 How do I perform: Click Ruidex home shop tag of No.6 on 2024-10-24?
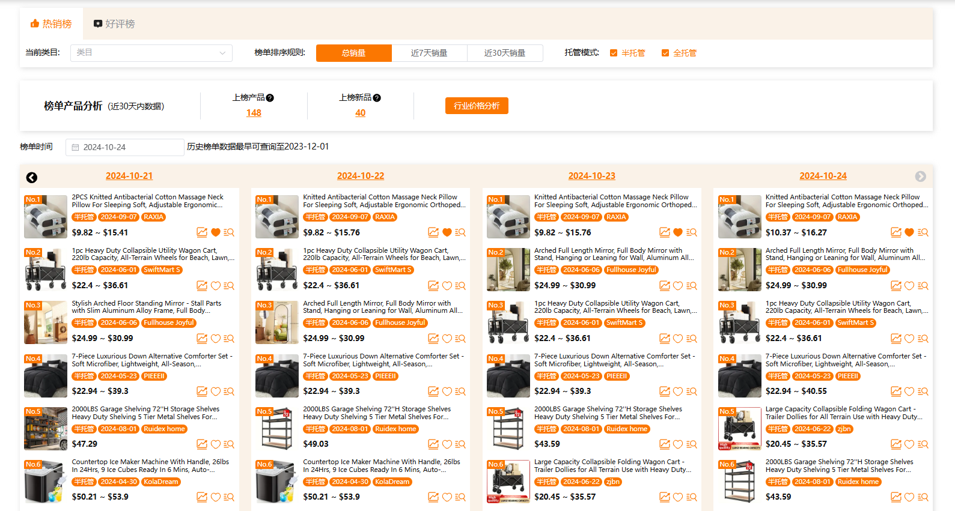tap(858, 482)
